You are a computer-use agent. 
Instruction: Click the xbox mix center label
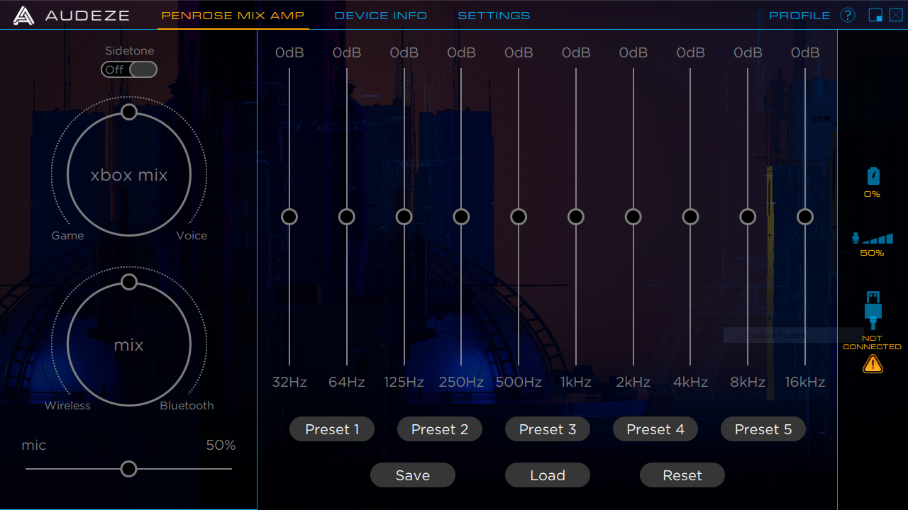(129, 175)
